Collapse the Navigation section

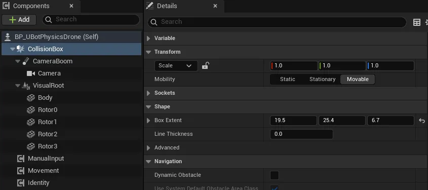pyautogui.click(x=148, y=161)
